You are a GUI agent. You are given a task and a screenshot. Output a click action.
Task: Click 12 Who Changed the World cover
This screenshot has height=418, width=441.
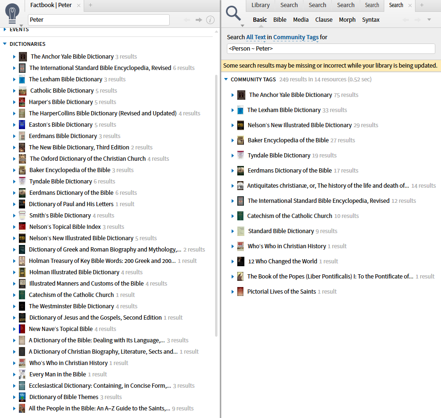(x=241, y=261)
